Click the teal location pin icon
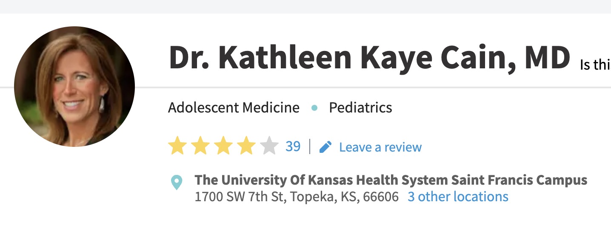The width and height of the screenshot is (611, 225). click(176, 182)
